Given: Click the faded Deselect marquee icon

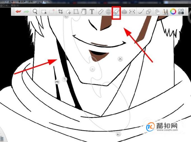Looking at the screenshot, I should [x=52, y=11].
